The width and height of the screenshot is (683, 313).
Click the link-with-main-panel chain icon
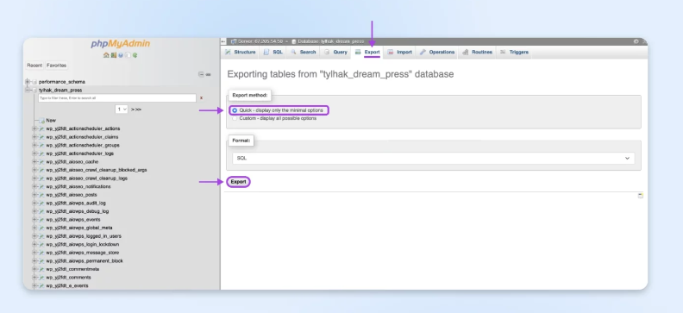208,74
